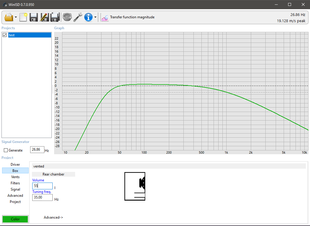Viewport: 310px width, 226px height.
Task: Select the test project entry
Action: [30, 35]
